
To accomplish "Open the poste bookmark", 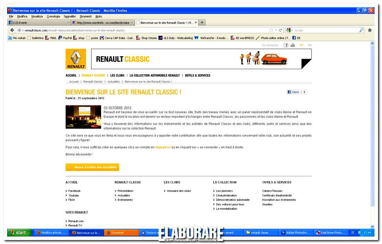I will click(x=92, y=38).
